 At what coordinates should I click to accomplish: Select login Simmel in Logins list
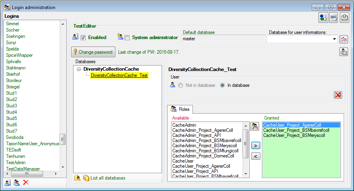(12, 24)
